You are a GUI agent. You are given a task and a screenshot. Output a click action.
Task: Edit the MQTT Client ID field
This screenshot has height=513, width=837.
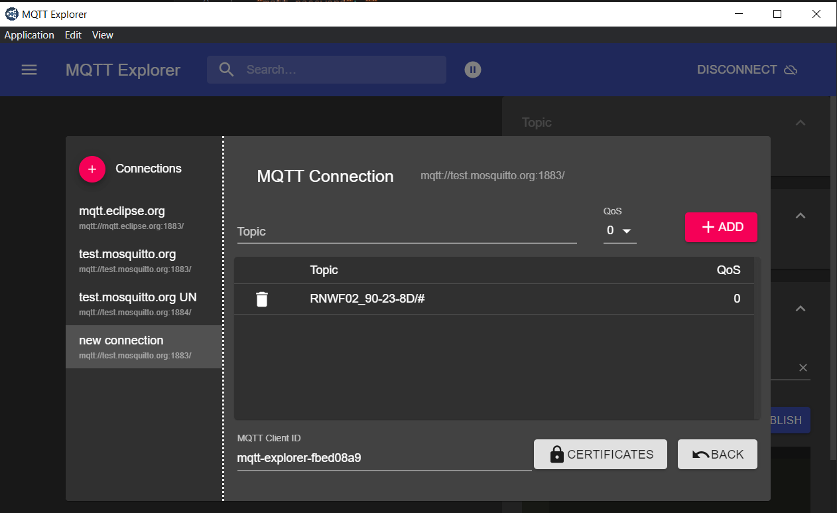pyautogui.click(x=384, y=458)
